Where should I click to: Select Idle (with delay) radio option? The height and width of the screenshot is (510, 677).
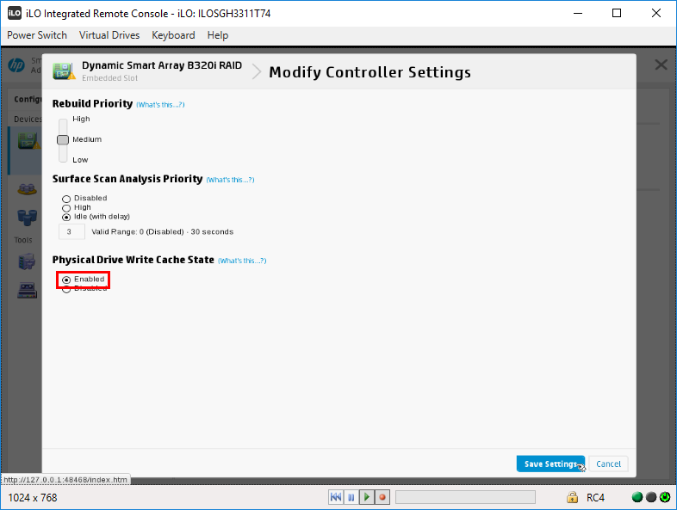(66, 217)
